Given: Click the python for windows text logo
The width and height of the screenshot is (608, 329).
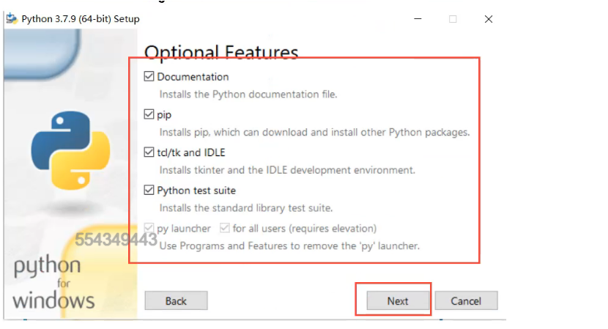Looking at the screenshot, I should [53, 282].
